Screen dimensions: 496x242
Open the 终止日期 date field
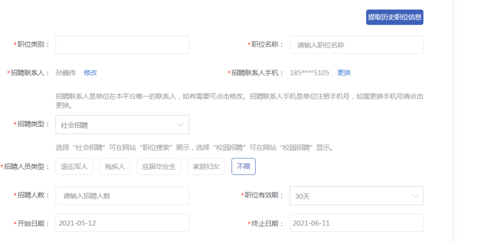coord(356,223)
